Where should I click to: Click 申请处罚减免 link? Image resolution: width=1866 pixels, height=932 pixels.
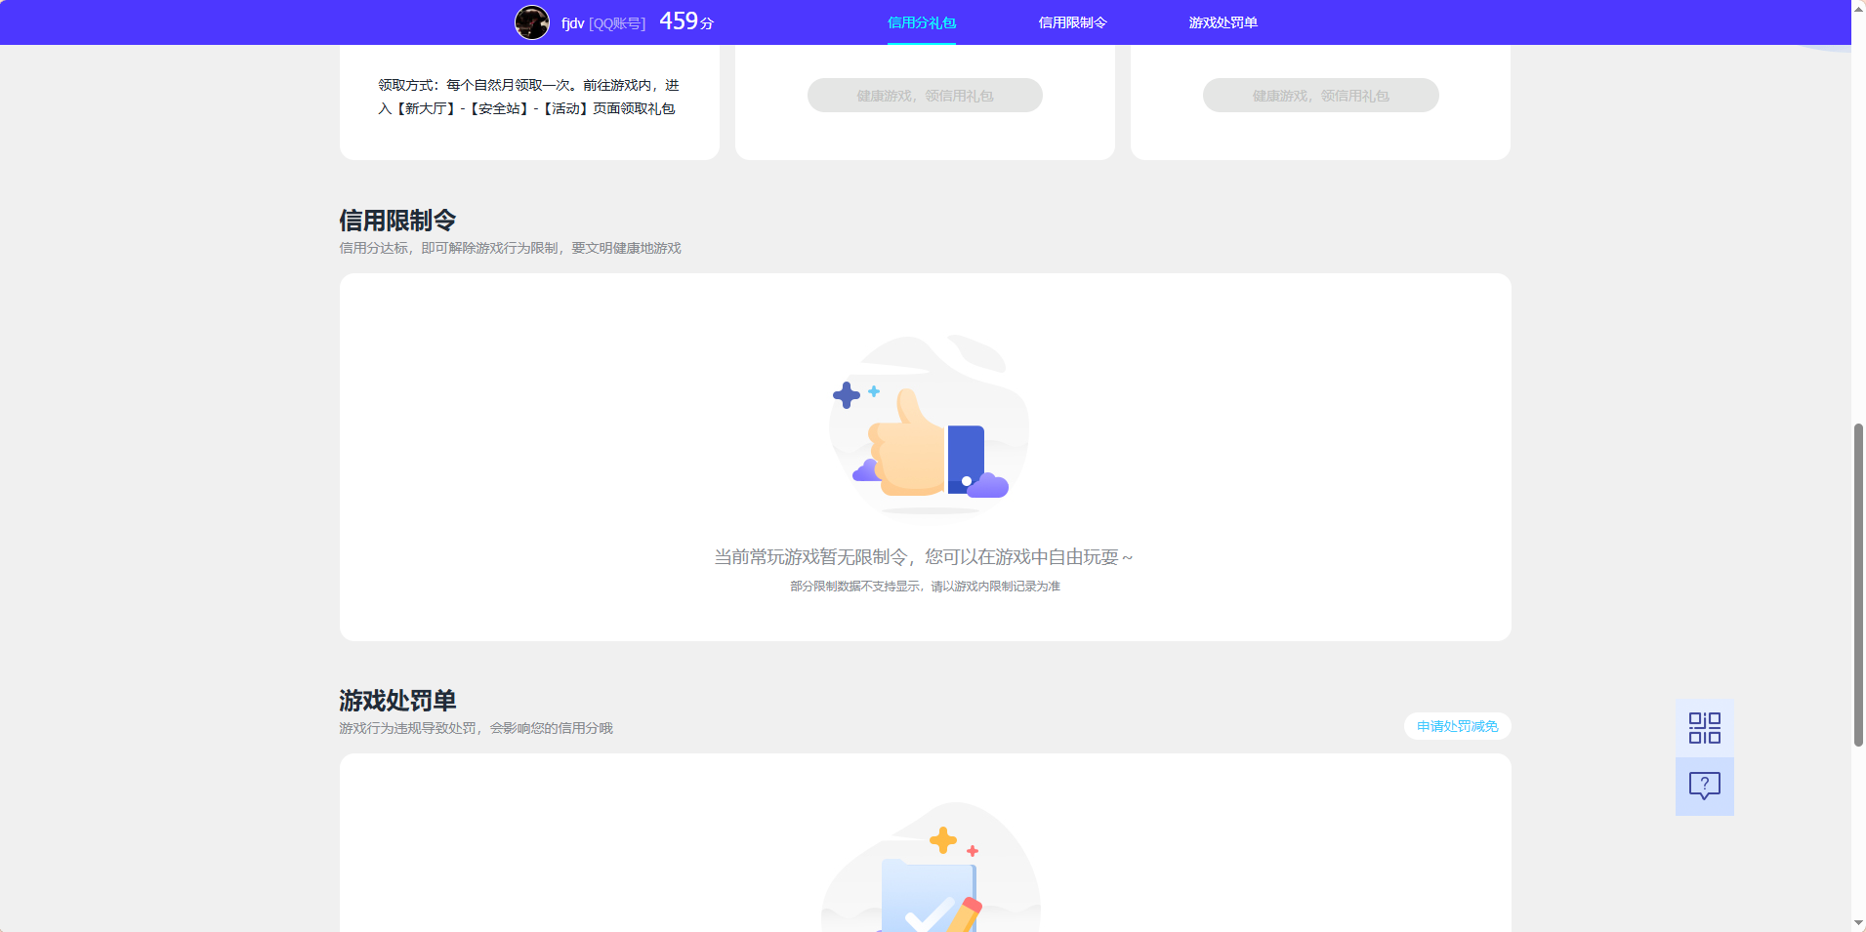pyautogui.click(x=1457, y=726)
